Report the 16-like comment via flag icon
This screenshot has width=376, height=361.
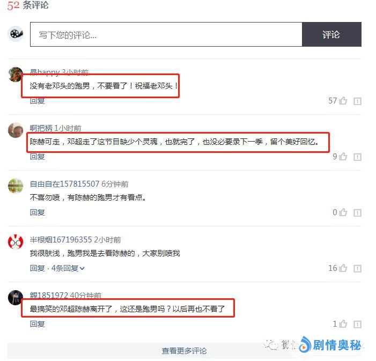(357, 269)
